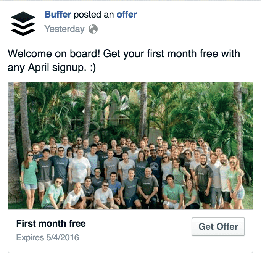
Task: Click the grass at the photo's bottom-right corner
Action: 248,202
